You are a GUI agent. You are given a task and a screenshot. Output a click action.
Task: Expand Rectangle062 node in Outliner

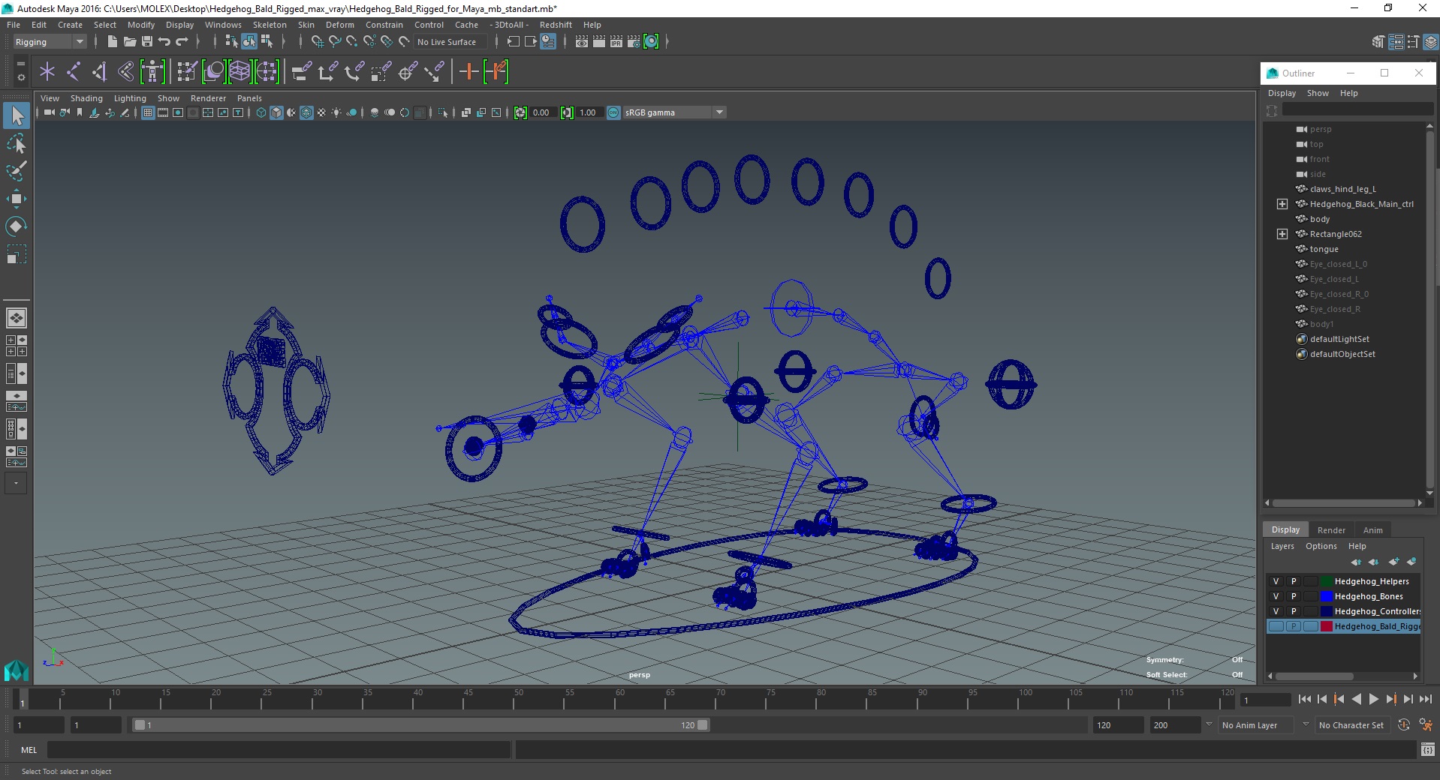point(1282,234)
